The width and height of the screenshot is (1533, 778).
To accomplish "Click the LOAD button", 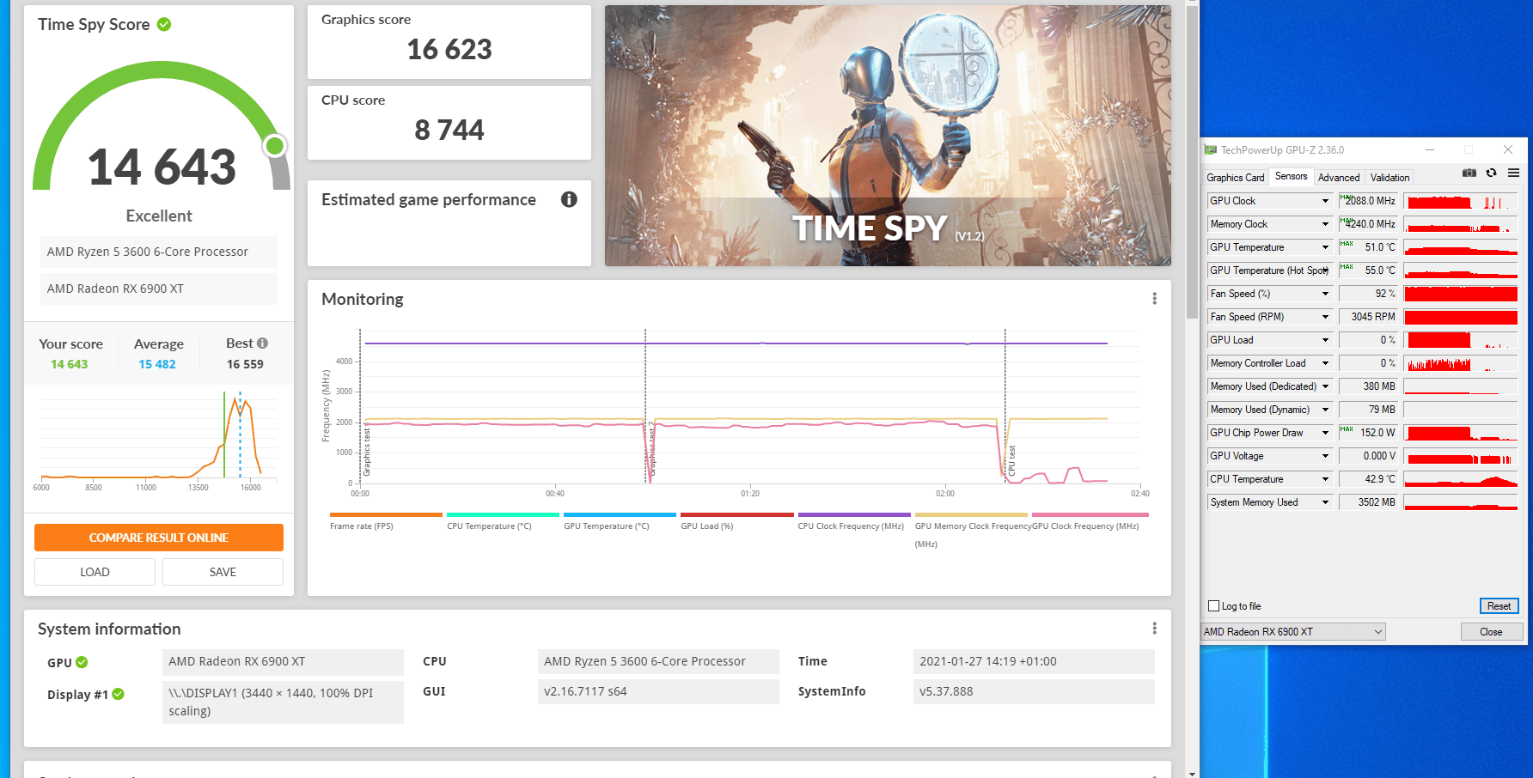I will (95, 572).
